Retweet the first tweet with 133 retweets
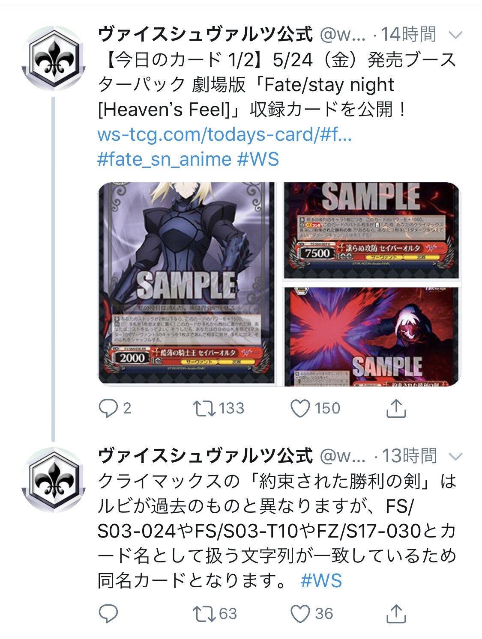 (204, 408)
